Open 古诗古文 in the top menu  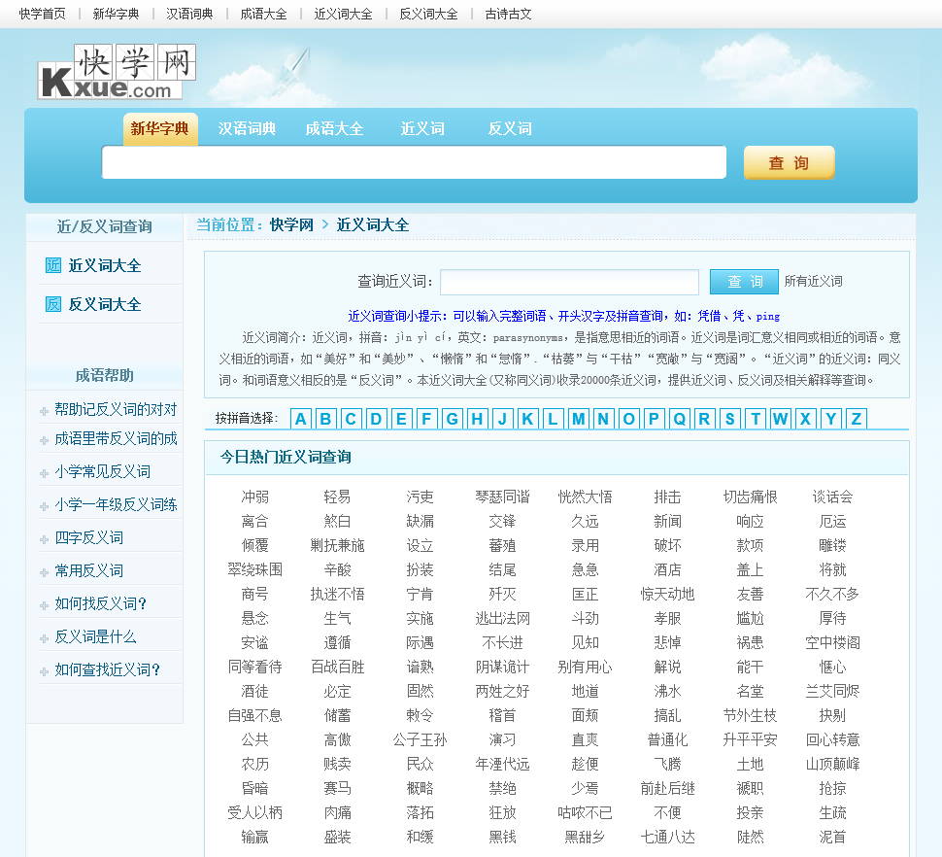(508, 14)
